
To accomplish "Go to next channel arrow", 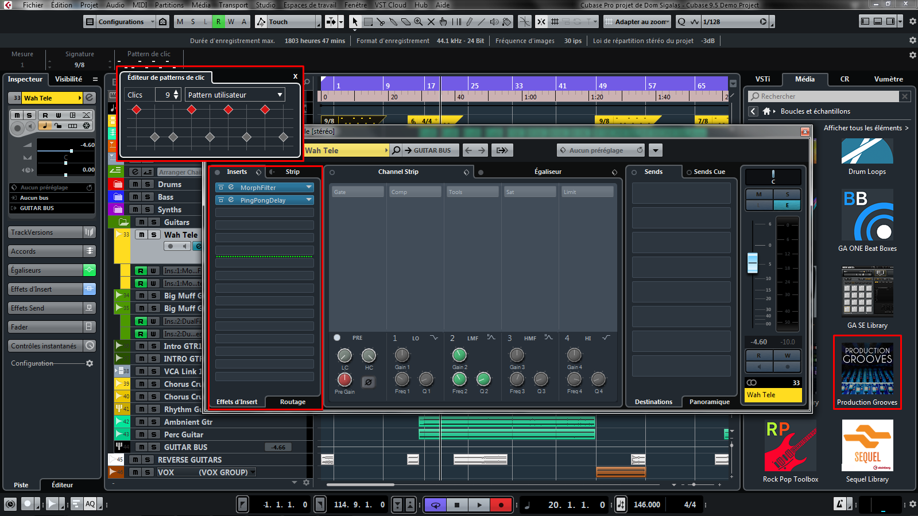I will tap(482, 150).
